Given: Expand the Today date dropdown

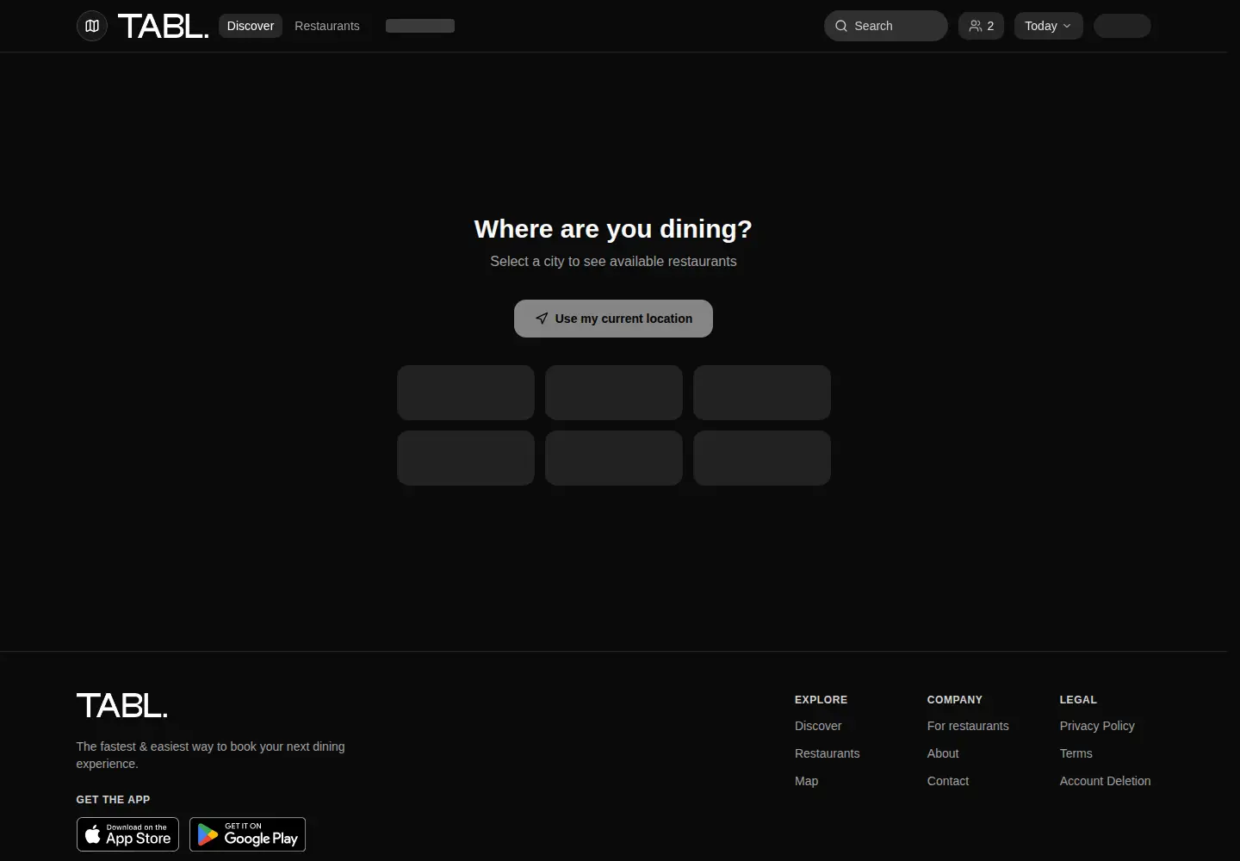Looking at the screenshot, I should click(x=1048, y=26).
